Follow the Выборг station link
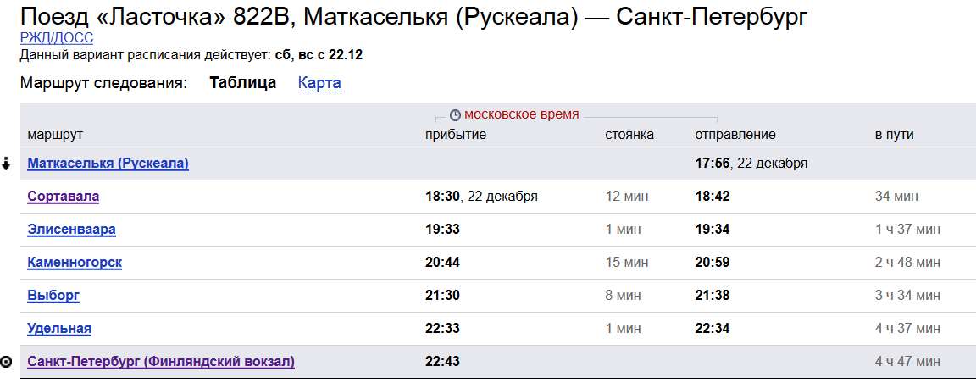Viewport: 976px width, 383px height. (53, 296)
